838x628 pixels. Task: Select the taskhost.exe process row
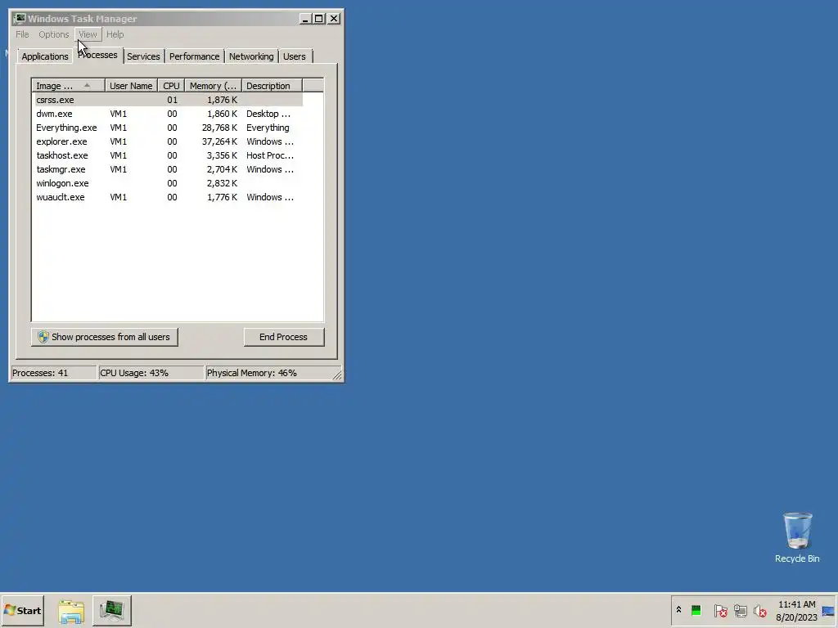click(168, 155)
